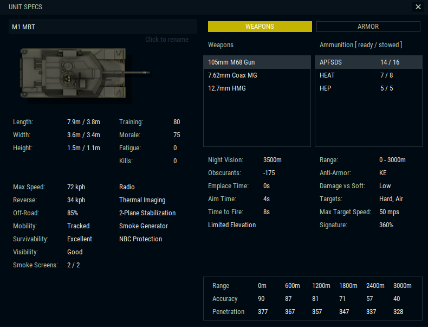Click the Penetration value 377 at 0m

[x=263, y=312]
